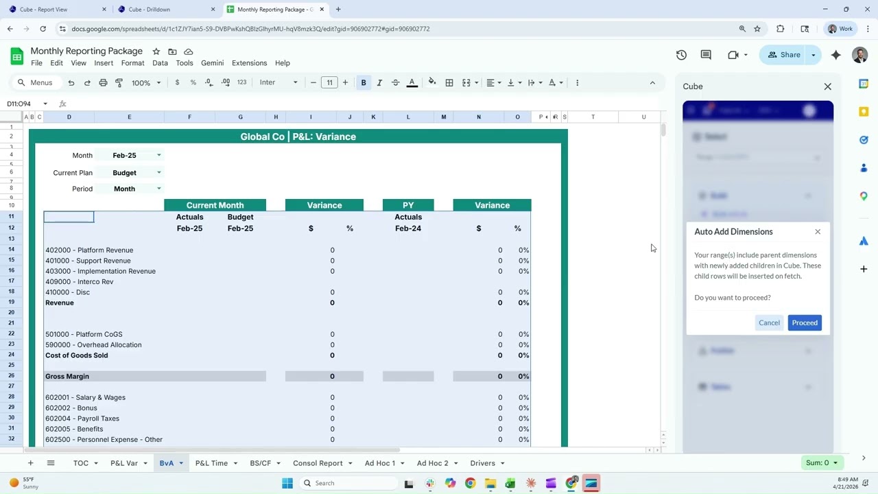Image resolution: width=878 pixels, height=494 pixels.
Task: Open the version history icon
Action: tap(681, 55)
